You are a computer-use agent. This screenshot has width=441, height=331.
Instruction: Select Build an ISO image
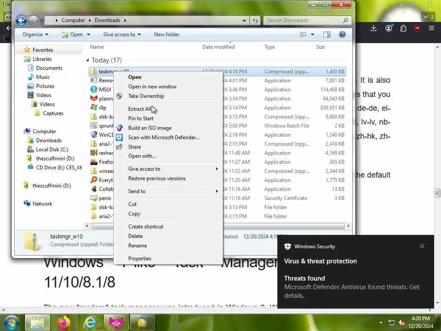pos(168,128)
